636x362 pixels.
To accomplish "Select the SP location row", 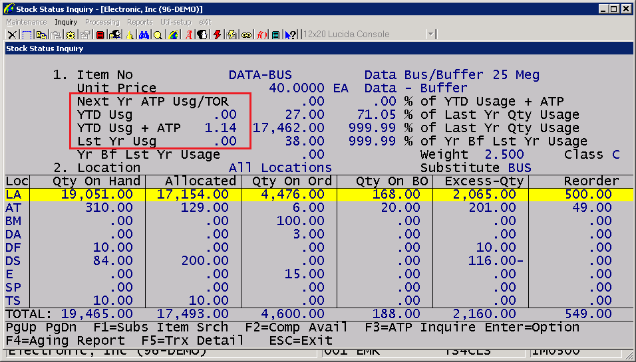I will click(319, 288).
